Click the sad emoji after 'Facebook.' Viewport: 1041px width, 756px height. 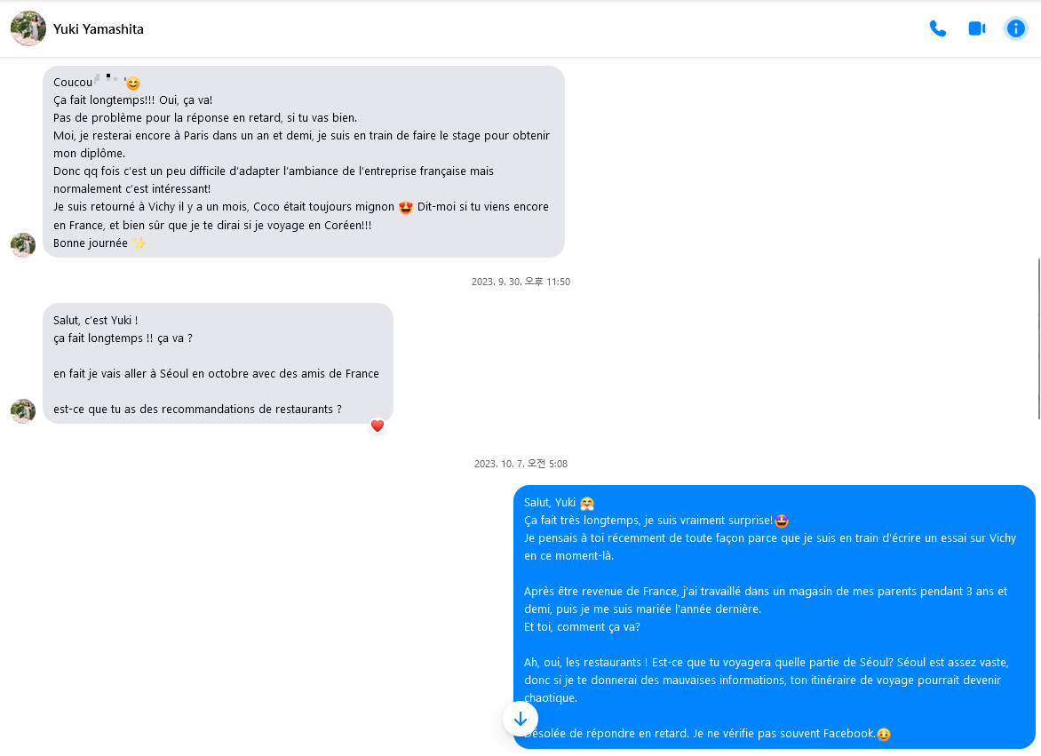883,734
